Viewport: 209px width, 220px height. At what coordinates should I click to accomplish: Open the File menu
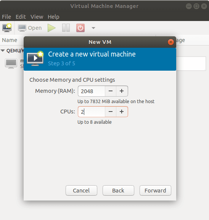(x=6, y=17)
